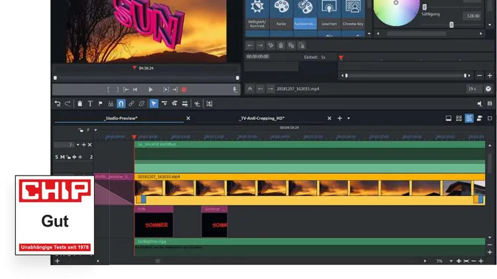Click the trash can delete icon
Image resolution: width=497 pixels, height=279 pixels.
80,103
